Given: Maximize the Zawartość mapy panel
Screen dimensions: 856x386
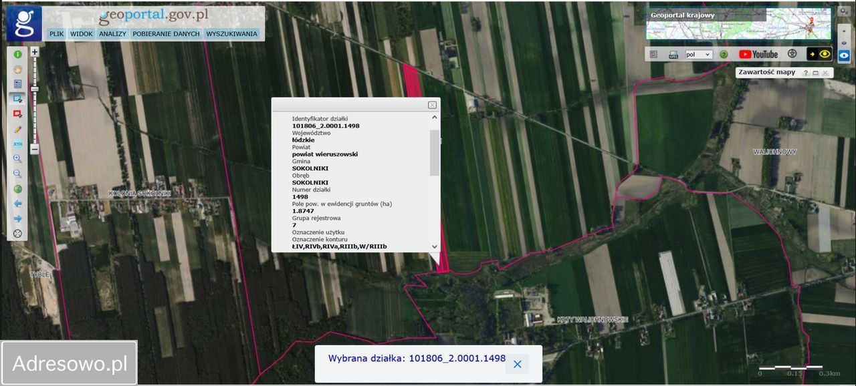Looking at the screenshot, I should (816, 72).
